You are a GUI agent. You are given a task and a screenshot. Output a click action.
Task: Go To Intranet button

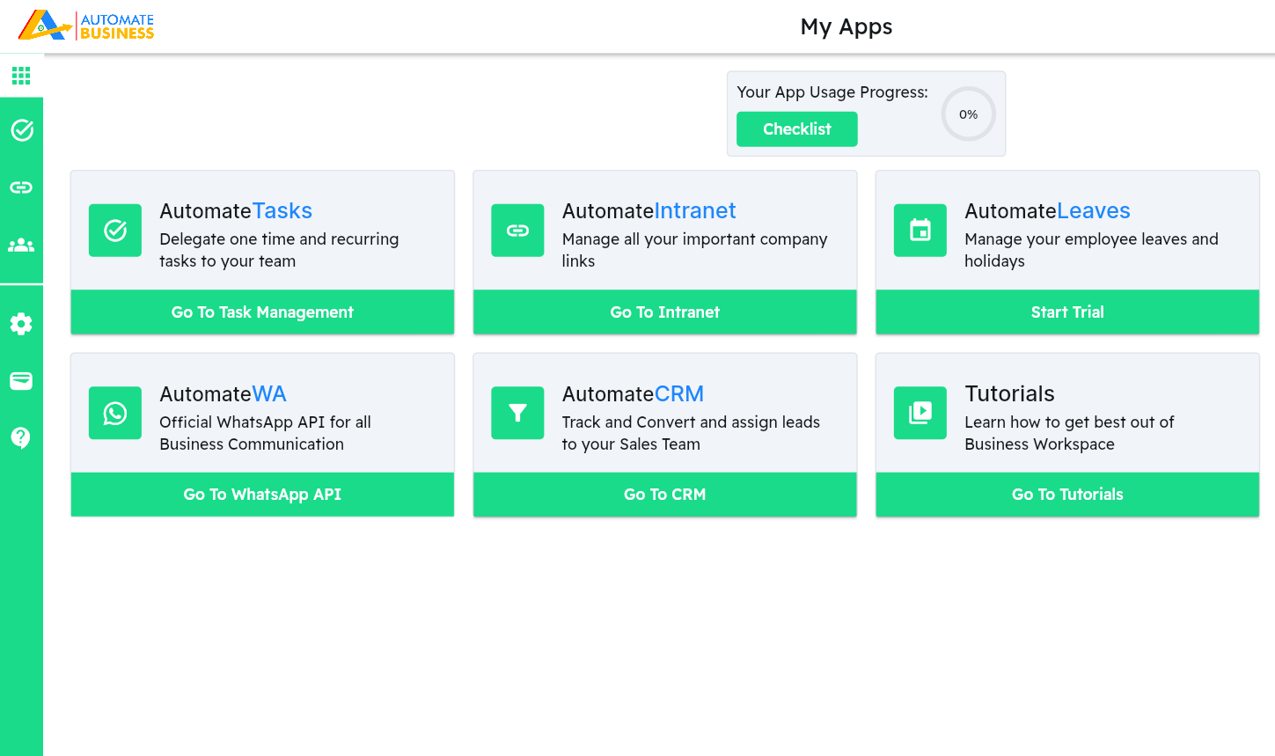point(665,312)
